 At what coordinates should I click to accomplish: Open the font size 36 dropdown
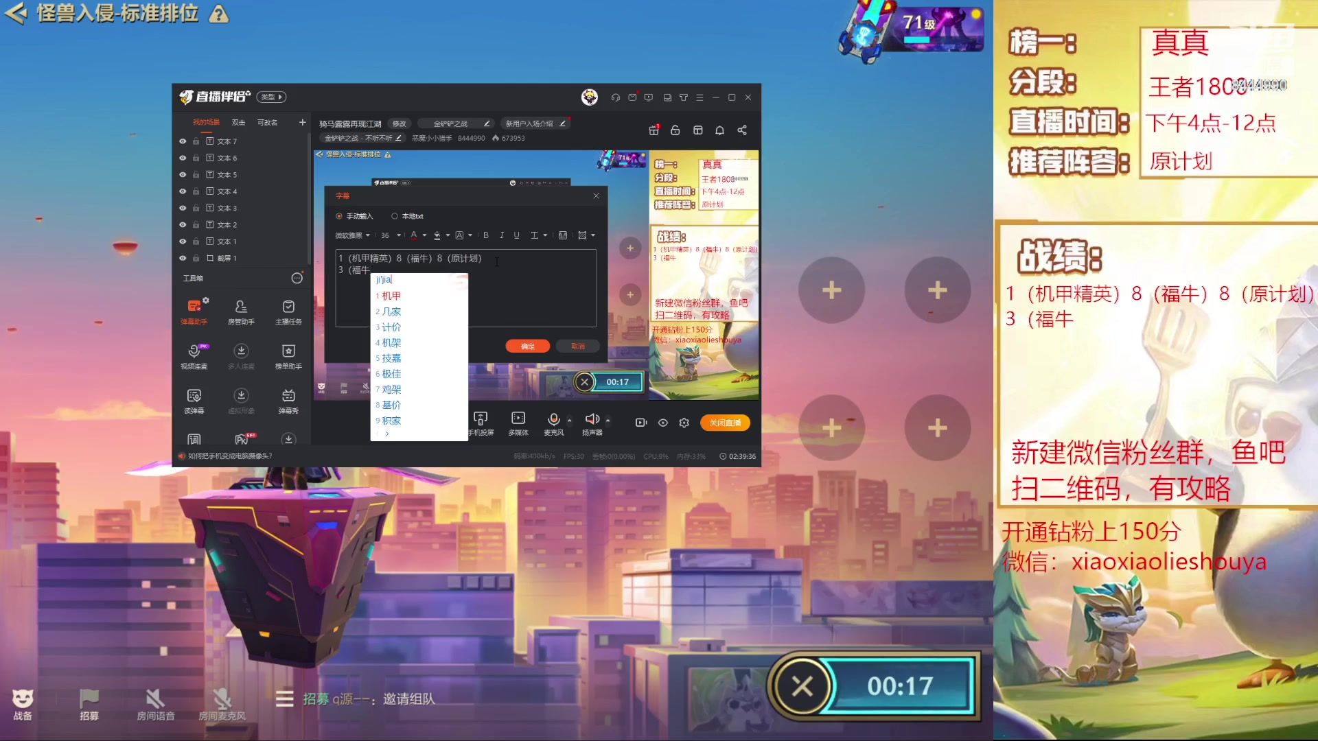[x=391, y=235]
